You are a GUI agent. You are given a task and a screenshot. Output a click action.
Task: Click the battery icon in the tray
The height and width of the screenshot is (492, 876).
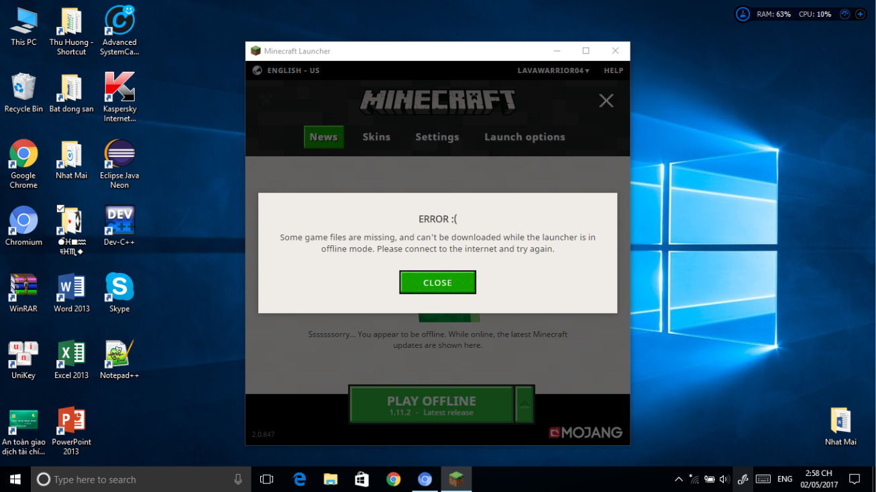(709, 479)
